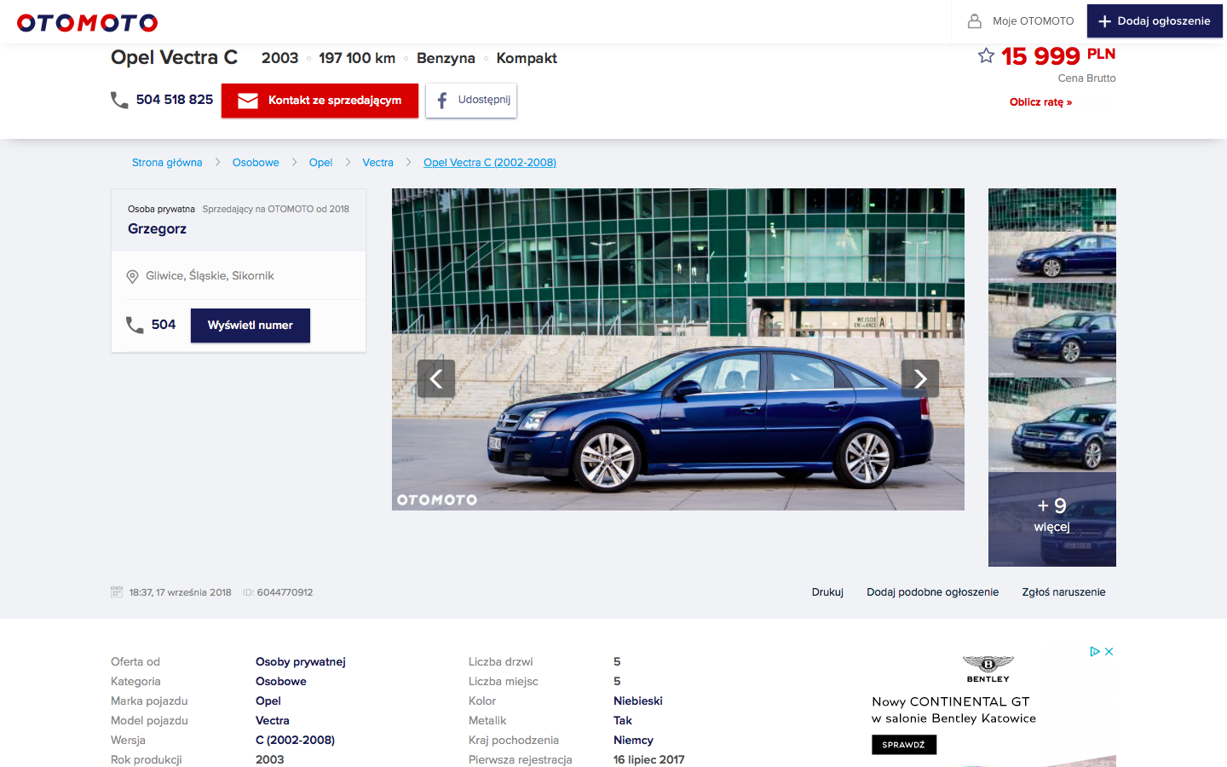Image resolution: width=1227 pixels, height=767 pixels.
Task: Open Opel Vectra C (2002-2008) breadcrumb
Action: click(x=489, y=163)
